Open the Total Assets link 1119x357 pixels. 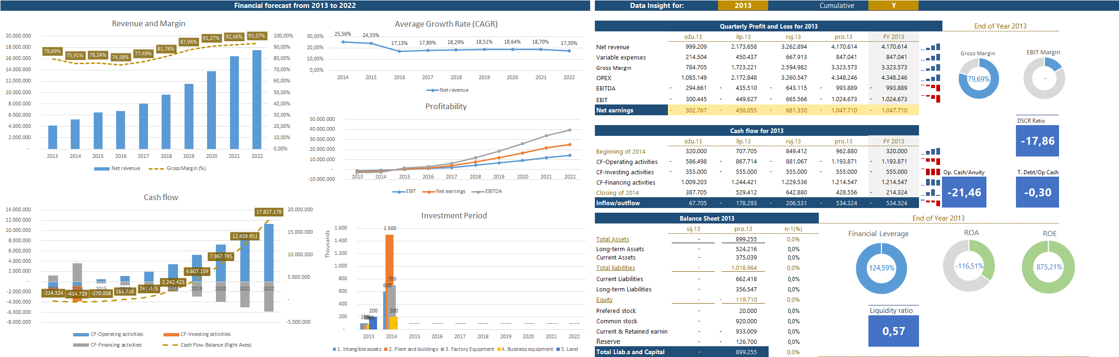click(612, 239)
